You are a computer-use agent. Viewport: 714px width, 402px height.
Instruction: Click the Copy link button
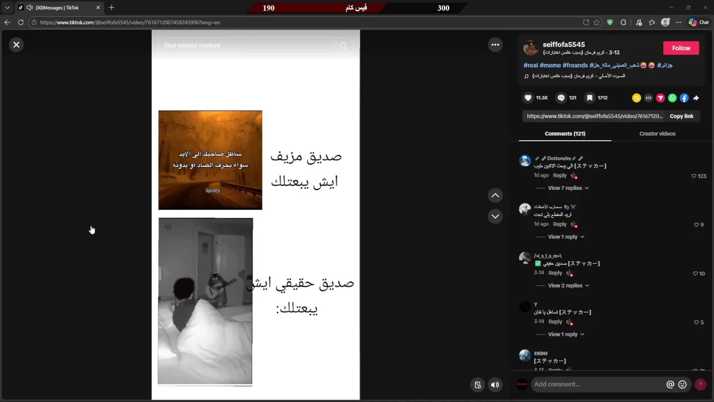click(x=681, y=116)
